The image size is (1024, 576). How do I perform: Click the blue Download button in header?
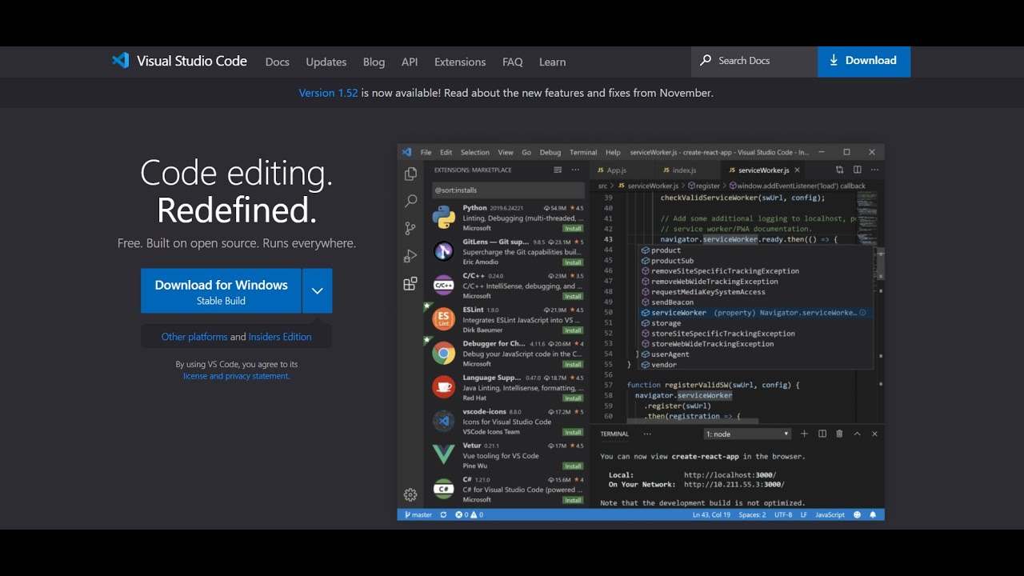864,61
